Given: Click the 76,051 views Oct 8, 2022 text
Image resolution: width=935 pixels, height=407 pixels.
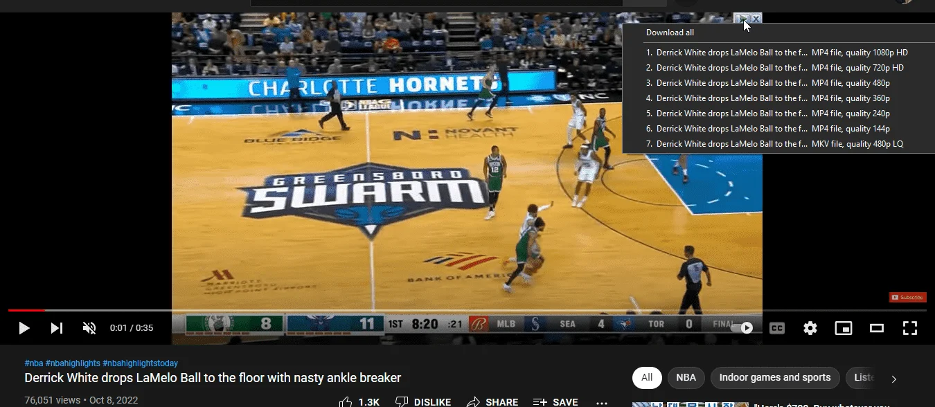Looking at the screenshot, I should [81, 400].
